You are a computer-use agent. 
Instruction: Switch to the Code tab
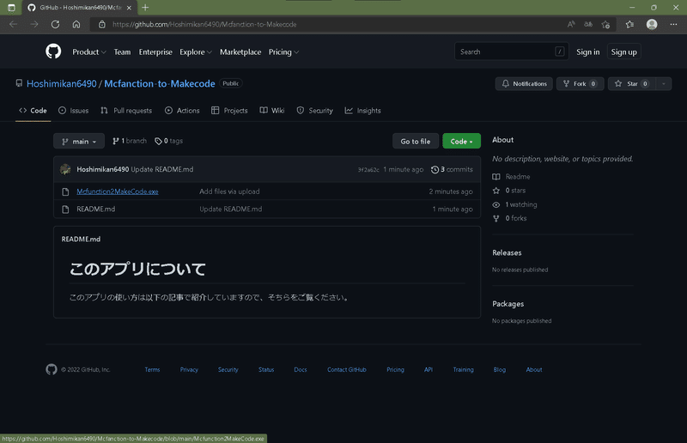pos(33,111)
